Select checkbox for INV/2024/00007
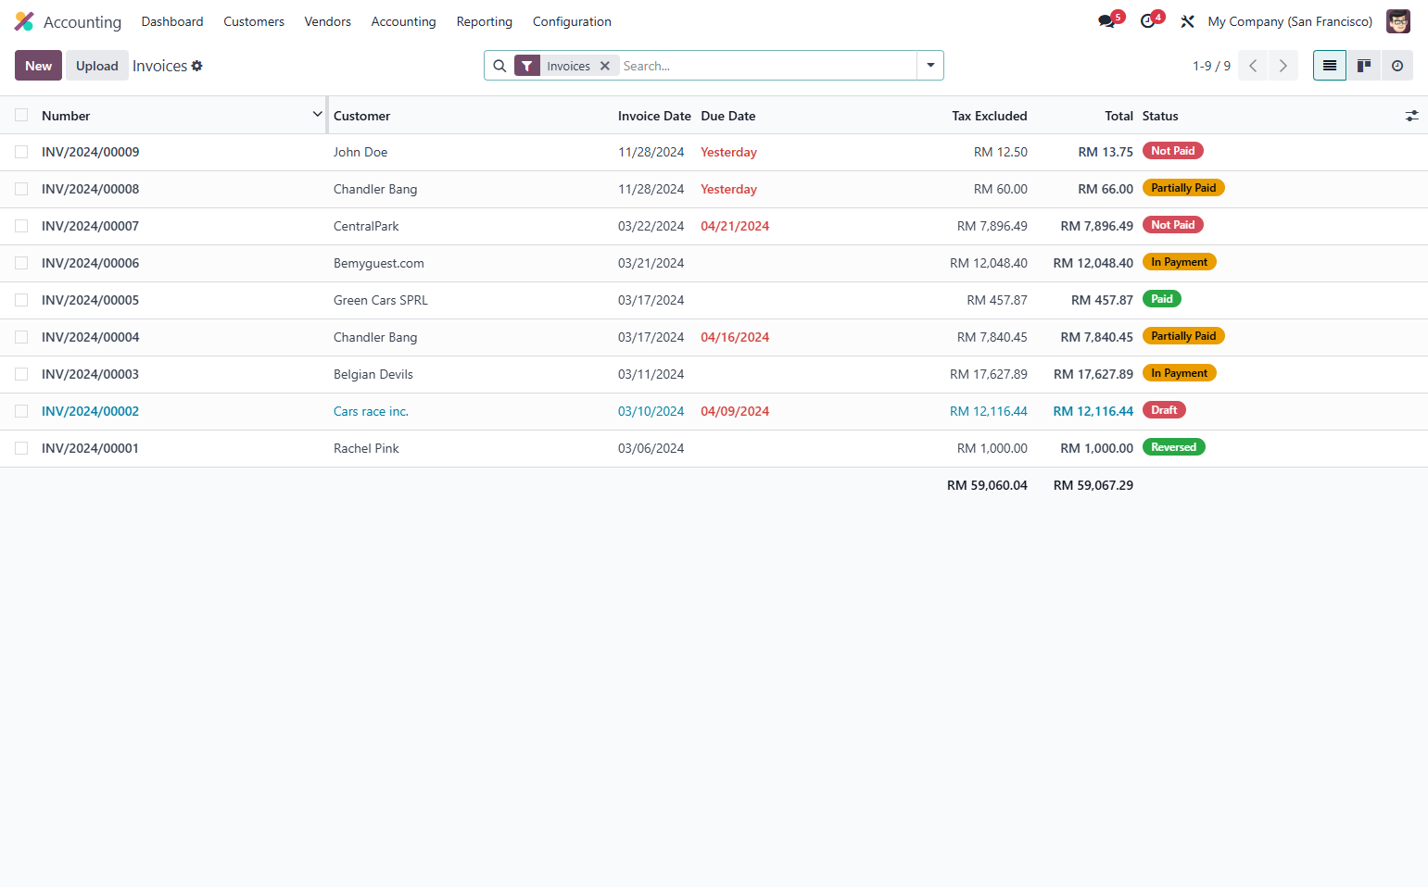1428x887 pixels. (21, 226)
